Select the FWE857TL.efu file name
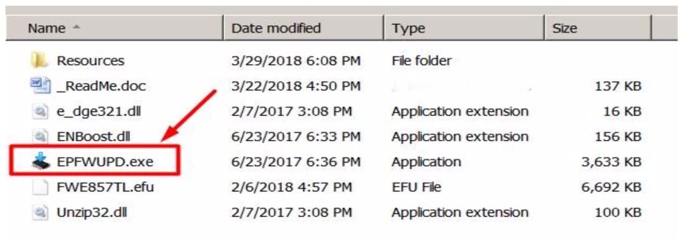This screenshot has height=246, width=683. [105, 187]
